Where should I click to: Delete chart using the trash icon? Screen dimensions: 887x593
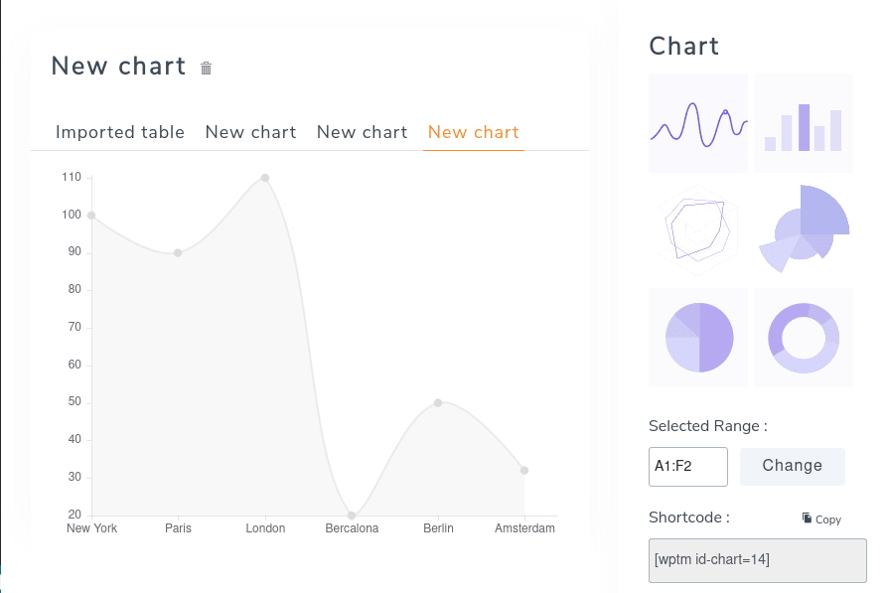(x=206, y=69)
